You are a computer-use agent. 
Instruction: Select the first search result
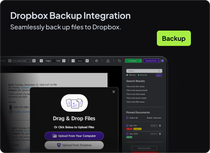click(136, 87)
